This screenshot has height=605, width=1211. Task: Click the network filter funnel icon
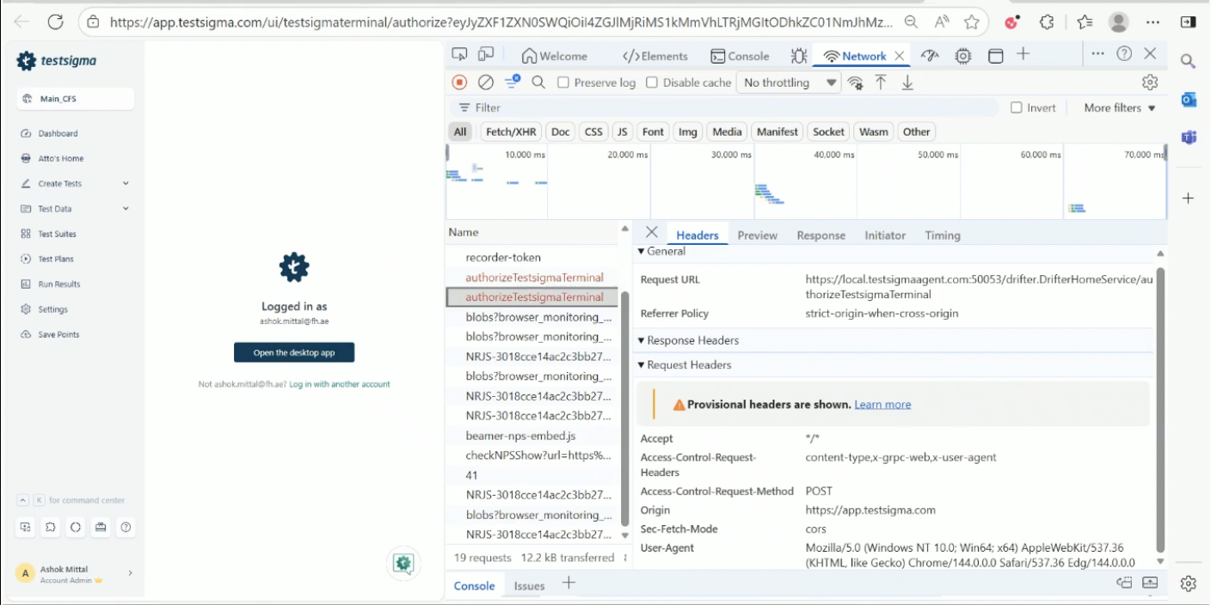513,82
